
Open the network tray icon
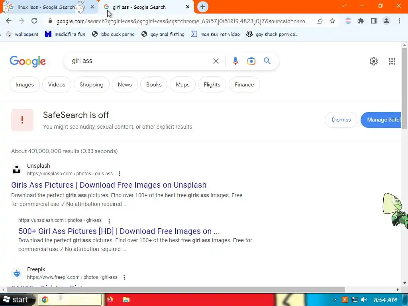(354, 300)
